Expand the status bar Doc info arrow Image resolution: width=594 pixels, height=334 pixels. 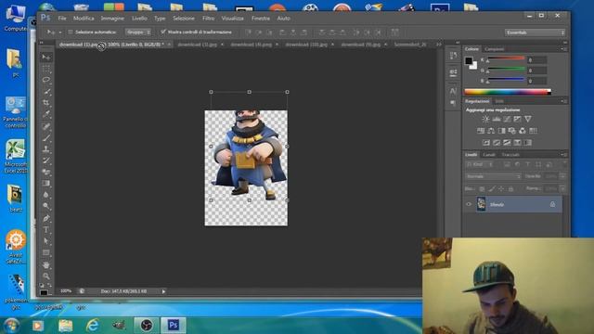(163, 291)
